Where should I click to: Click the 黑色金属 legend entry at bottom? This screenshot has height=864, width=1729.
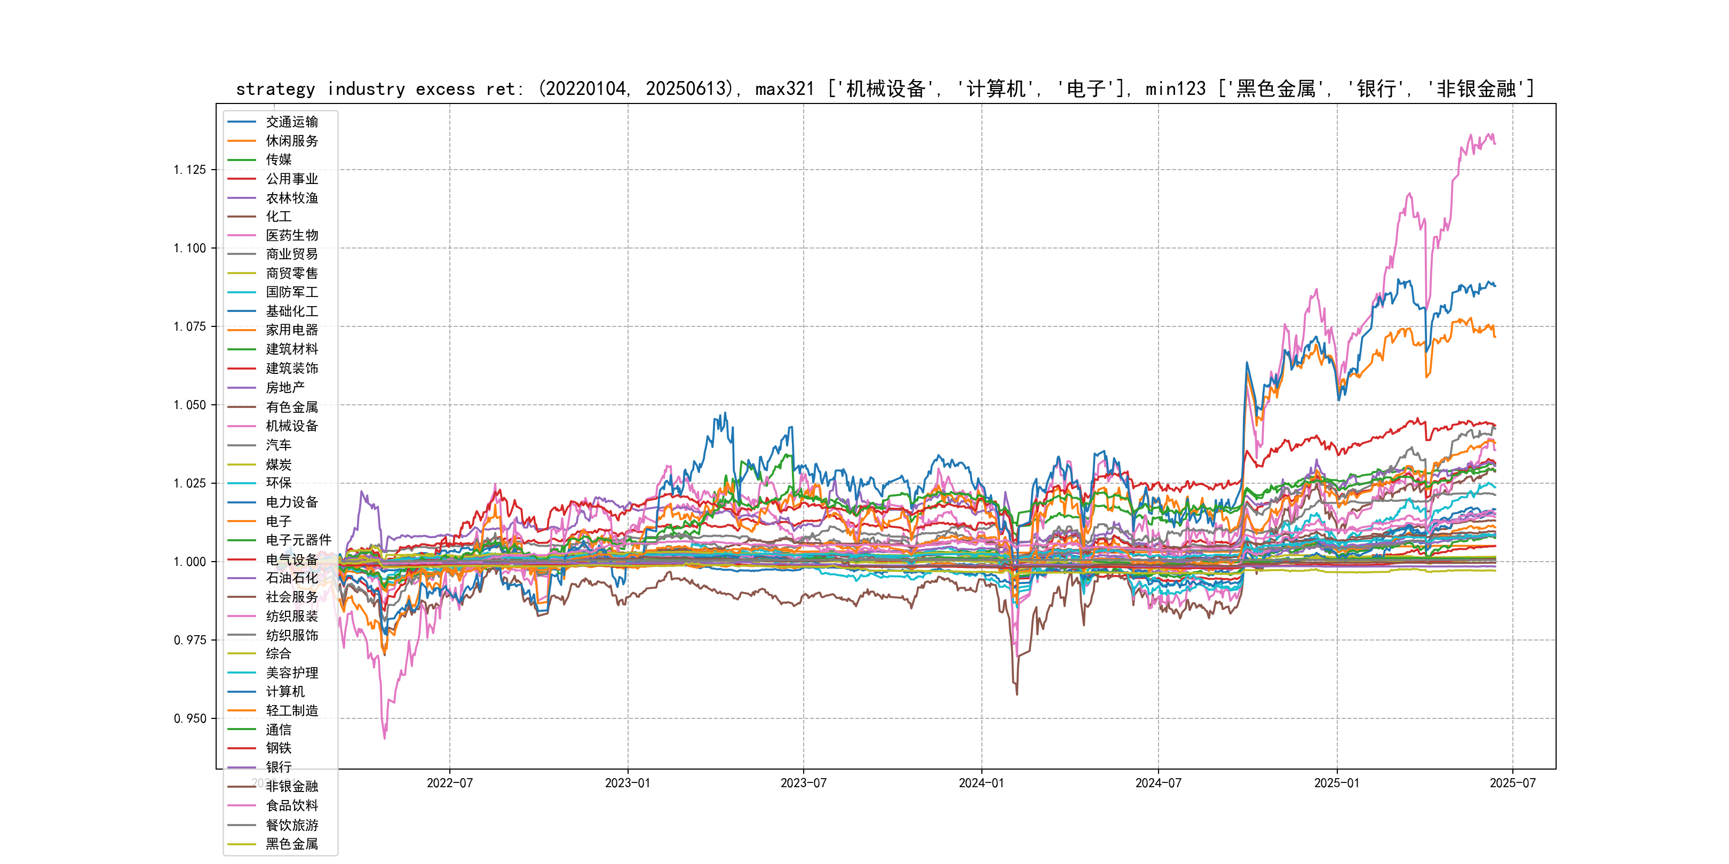click(291, 844)
